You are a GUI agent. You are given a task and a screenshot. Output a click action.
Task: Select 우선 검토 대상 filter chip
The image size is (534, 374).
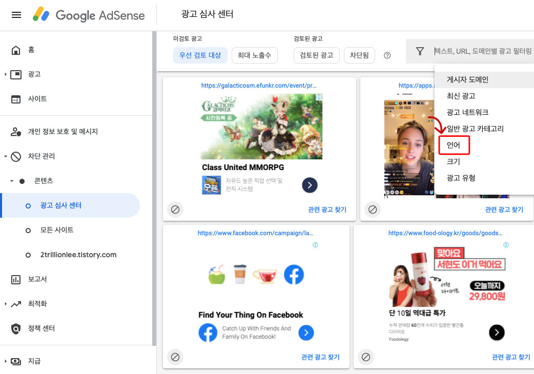coord(200,55)
